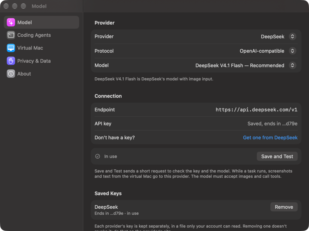Click the Endpoint URL field
This screenshot has height=231, width=309.
[x=256, y=110]
